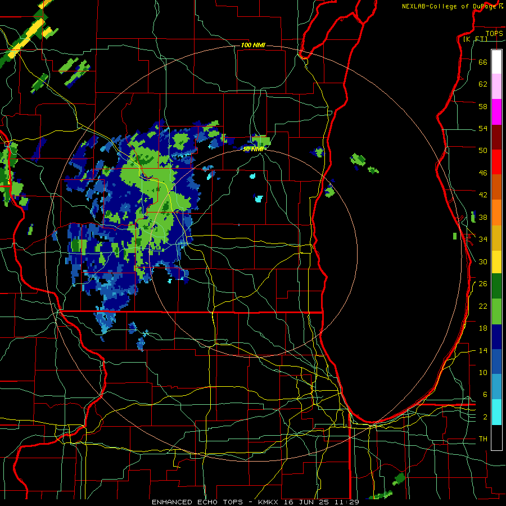Click the 16 JUN 25 11:29 timestamp
The image size is (506, 506).
point(321,502)
